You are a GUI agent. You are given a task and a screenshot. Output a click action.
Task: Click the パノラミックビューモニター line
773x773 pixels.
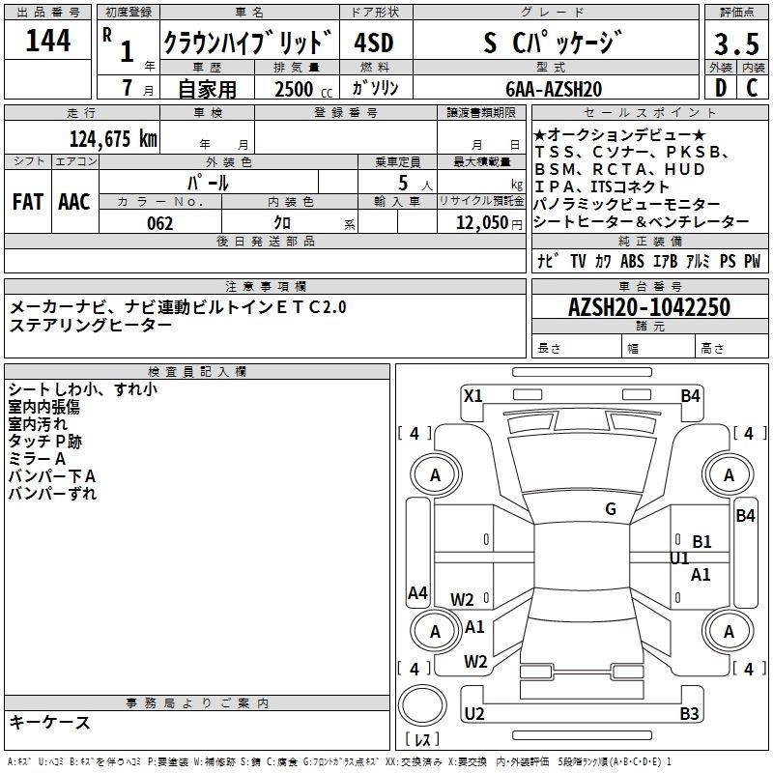click(626, 204)
